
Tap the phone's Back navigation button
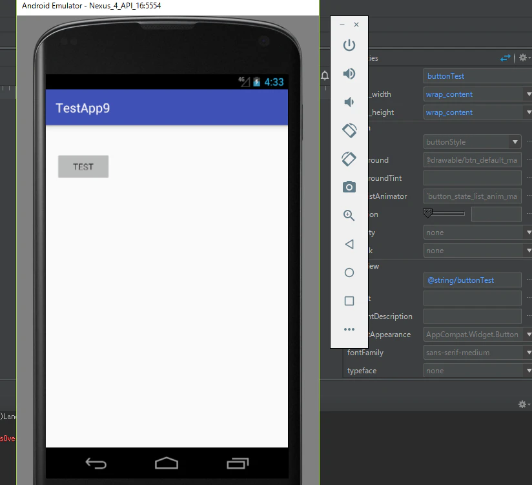point(96,463)
